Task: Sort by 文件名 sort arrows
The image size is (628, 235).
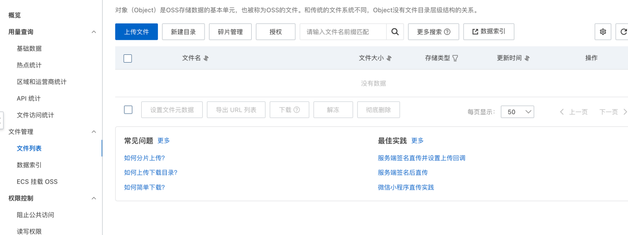Action: tap(206, 58)
